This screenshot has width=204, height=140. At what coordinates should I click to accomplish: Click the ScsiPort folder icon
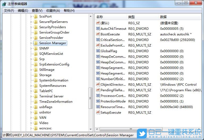pos(36,17)
